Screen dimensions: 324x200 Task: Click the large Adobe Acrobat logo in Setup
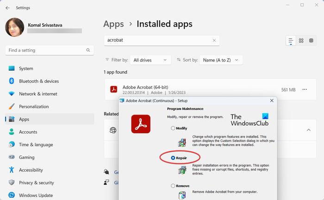pos(141,124)
